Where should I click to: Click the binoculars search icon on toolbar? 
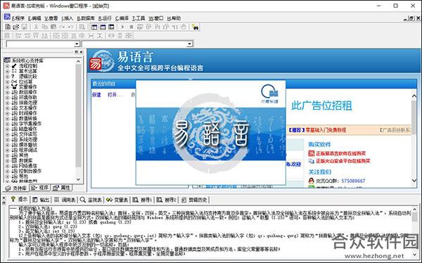click(195, 27)
